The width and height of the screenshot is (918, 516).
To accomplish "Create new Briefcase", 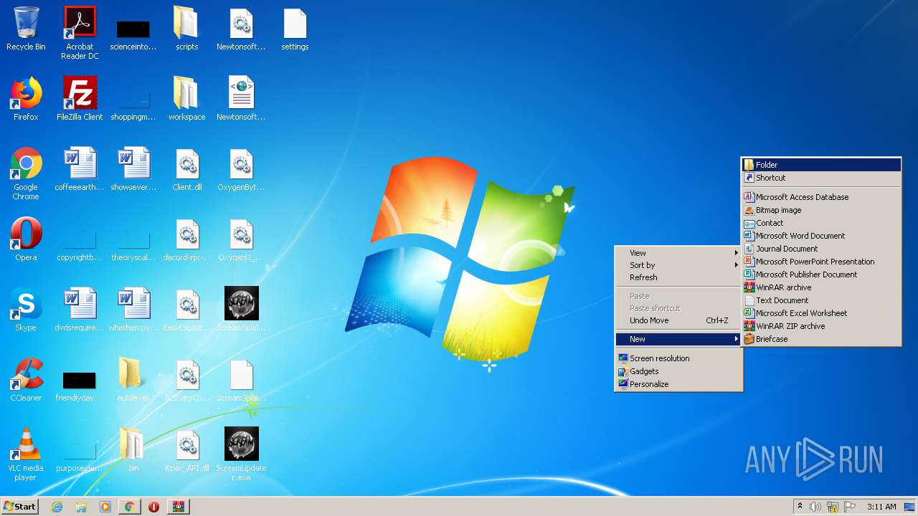I will (x=821, y=339).
